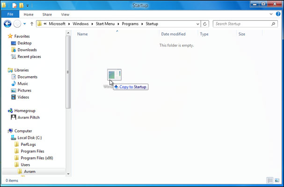Select Startup in the address path
The height and width of the screenshot is (187, 284).
(x=152, y=24)
